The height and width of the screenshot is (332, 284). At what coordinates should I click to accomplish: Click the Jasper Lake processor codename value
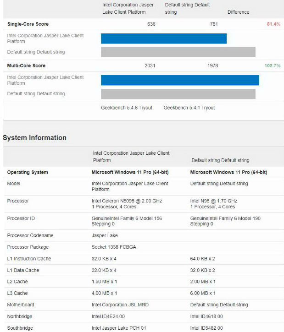[x=105, y=236]
